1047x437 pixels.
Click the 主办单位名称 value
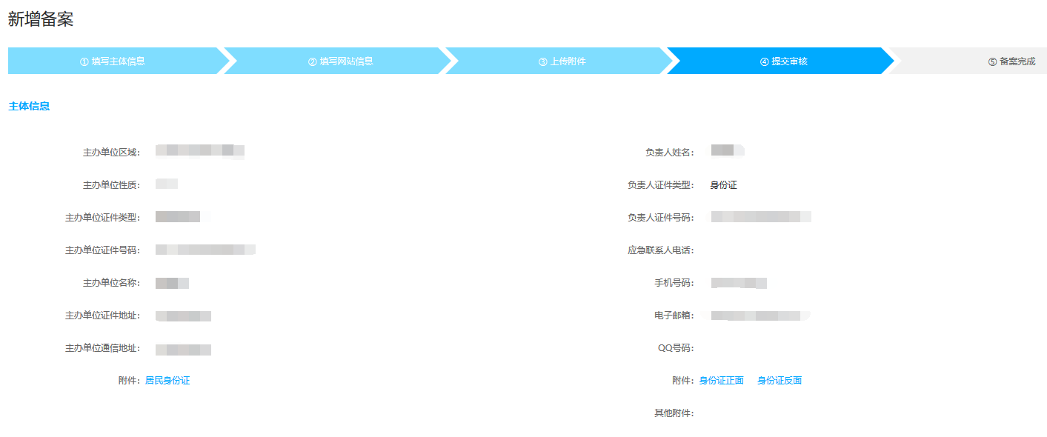point(172,283)
